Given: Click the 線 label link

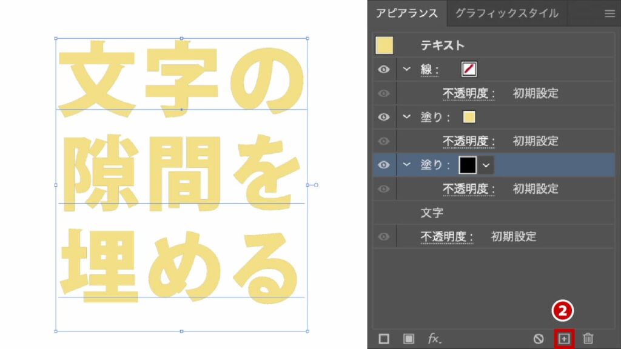Looking at the screenshot, I should click(429, 70).
